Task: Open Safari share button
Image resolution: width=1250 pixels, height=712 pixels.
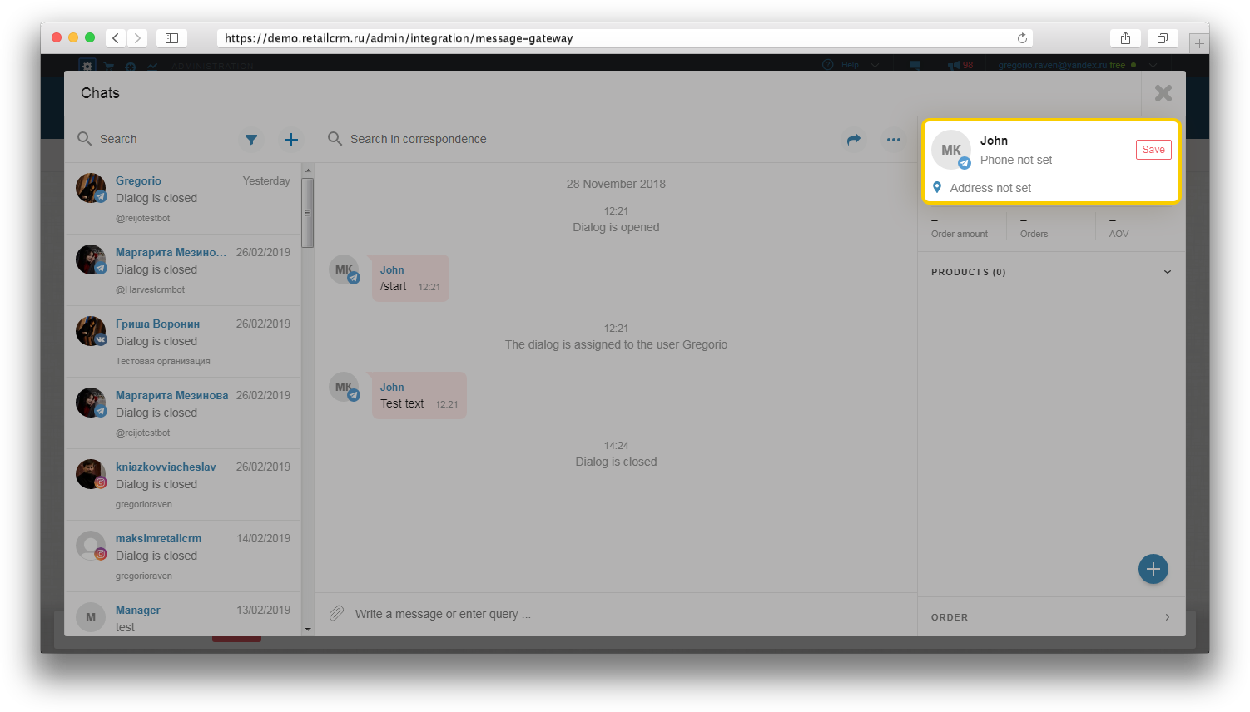Action: 1125,38
